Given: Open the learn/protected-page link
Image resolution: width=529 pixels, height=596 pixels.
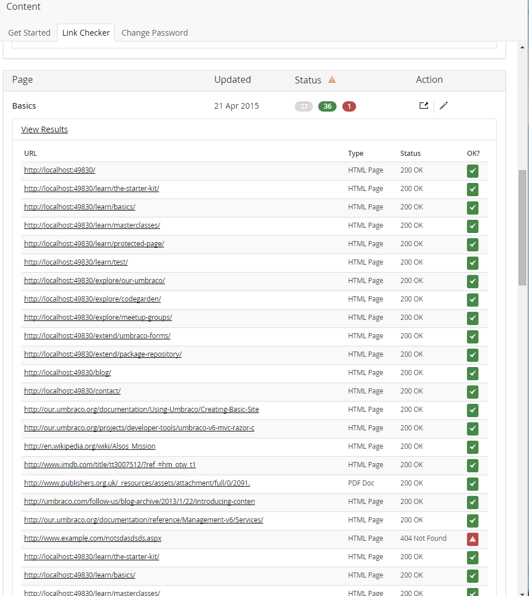Looking at the screenshot, I should click(94, 244).
